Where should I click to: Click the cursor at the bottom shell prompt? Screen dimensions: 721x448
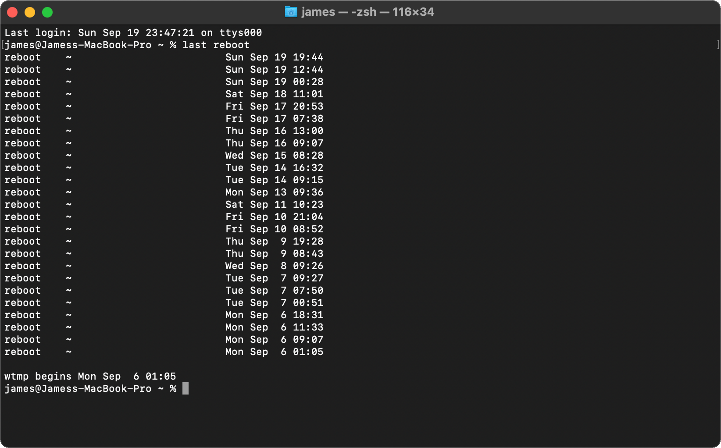pos(186,388)
